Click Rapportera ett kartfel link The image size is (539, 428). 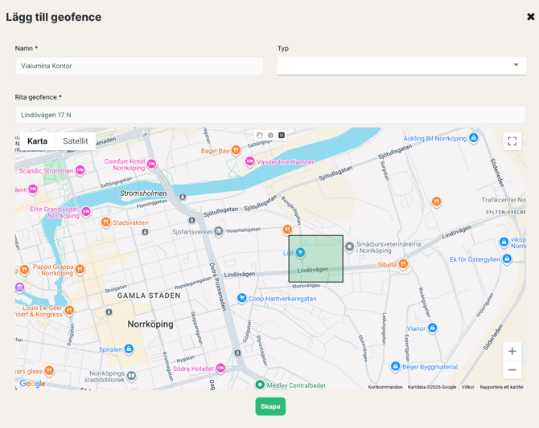pyautogui.click(x=501, y=387)
